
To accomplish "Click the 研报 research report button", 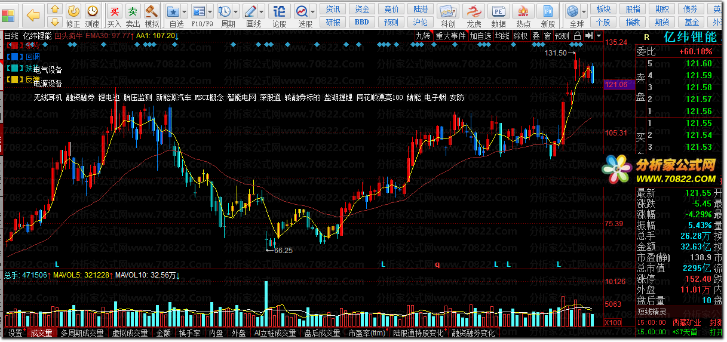I will tap(333, 22).
